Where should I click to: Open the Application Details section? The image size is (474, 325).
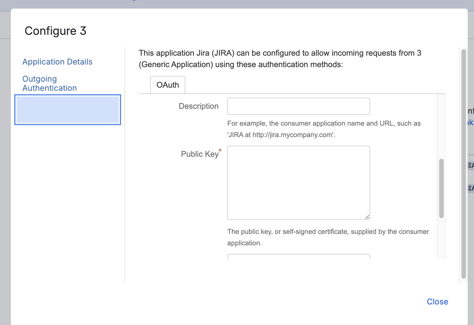coord(57,62)
